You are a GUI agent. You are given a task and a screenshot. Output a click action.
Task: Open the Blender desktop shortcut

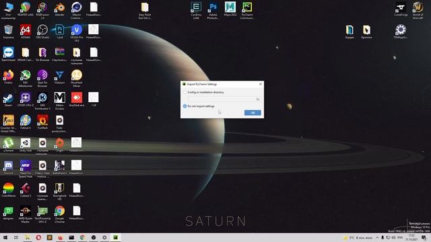59,9
